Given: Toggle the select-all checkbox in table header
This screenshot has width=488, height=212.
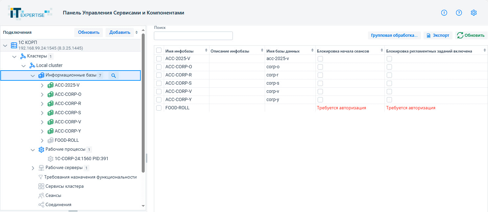Looking at the screenshot, I should [159, 50].
